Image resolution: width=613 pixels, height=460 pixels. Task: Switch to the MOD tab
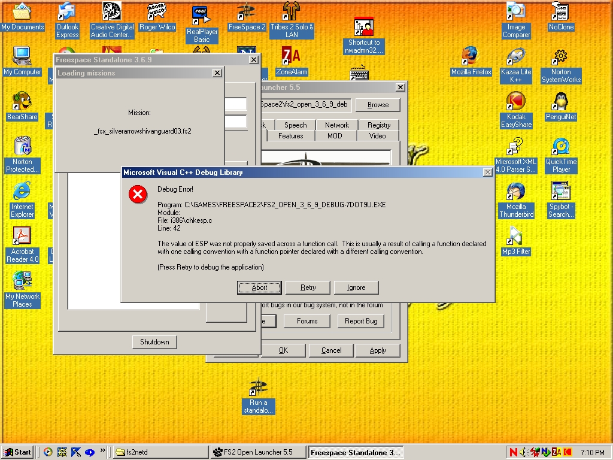click(x=335, y=136)
